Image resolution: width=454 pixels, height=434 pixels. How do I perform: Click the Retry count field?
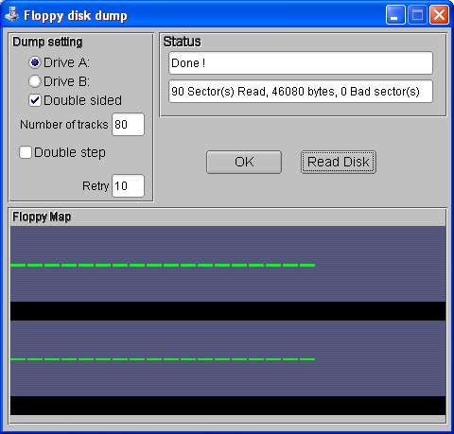click(x=128, y=186)
